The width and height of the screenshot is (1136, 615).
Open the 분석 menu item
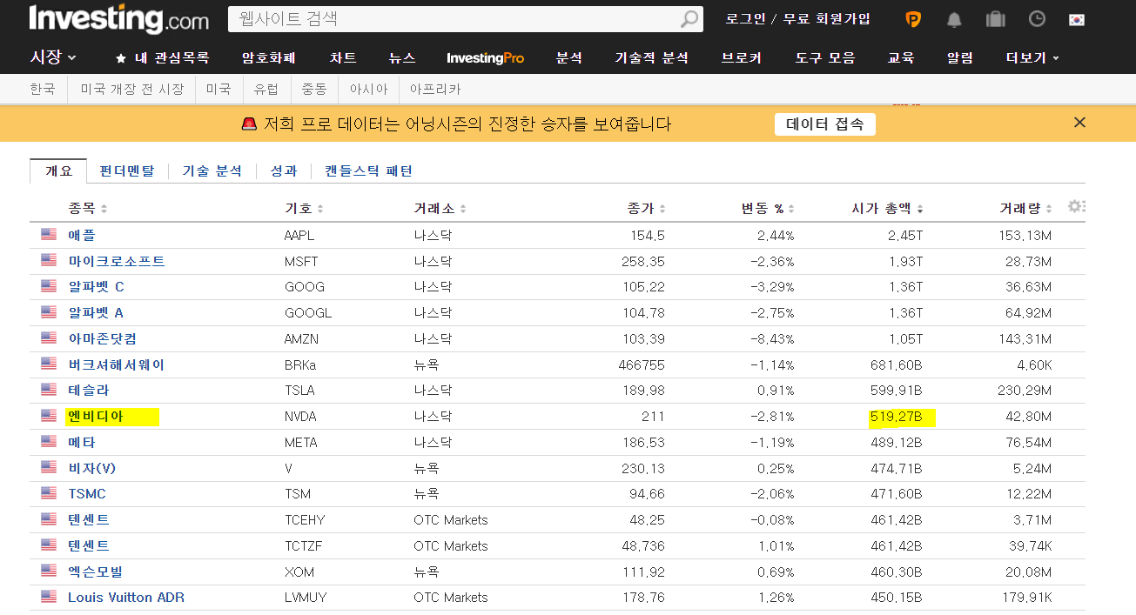[x=568, y=58]
